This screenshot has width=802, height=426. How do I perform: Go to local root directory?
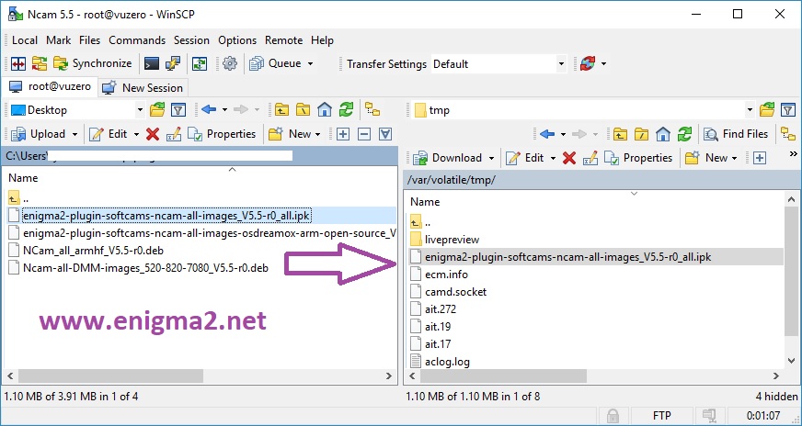(304, 109)
